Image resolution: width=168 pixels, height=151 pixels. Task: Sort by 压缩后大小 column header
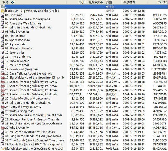point(95,2)
